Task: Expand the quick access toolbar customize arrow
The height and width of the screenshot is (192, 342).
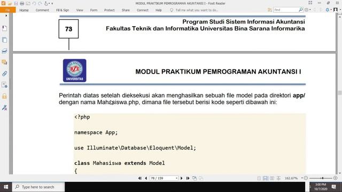Action: (x=52, y=4)
